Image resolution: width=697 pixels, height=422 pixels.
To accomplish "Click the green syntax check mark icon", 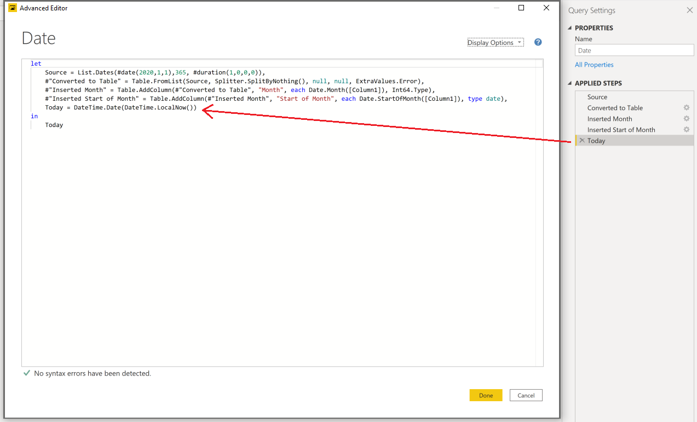I will coord(27,373).
